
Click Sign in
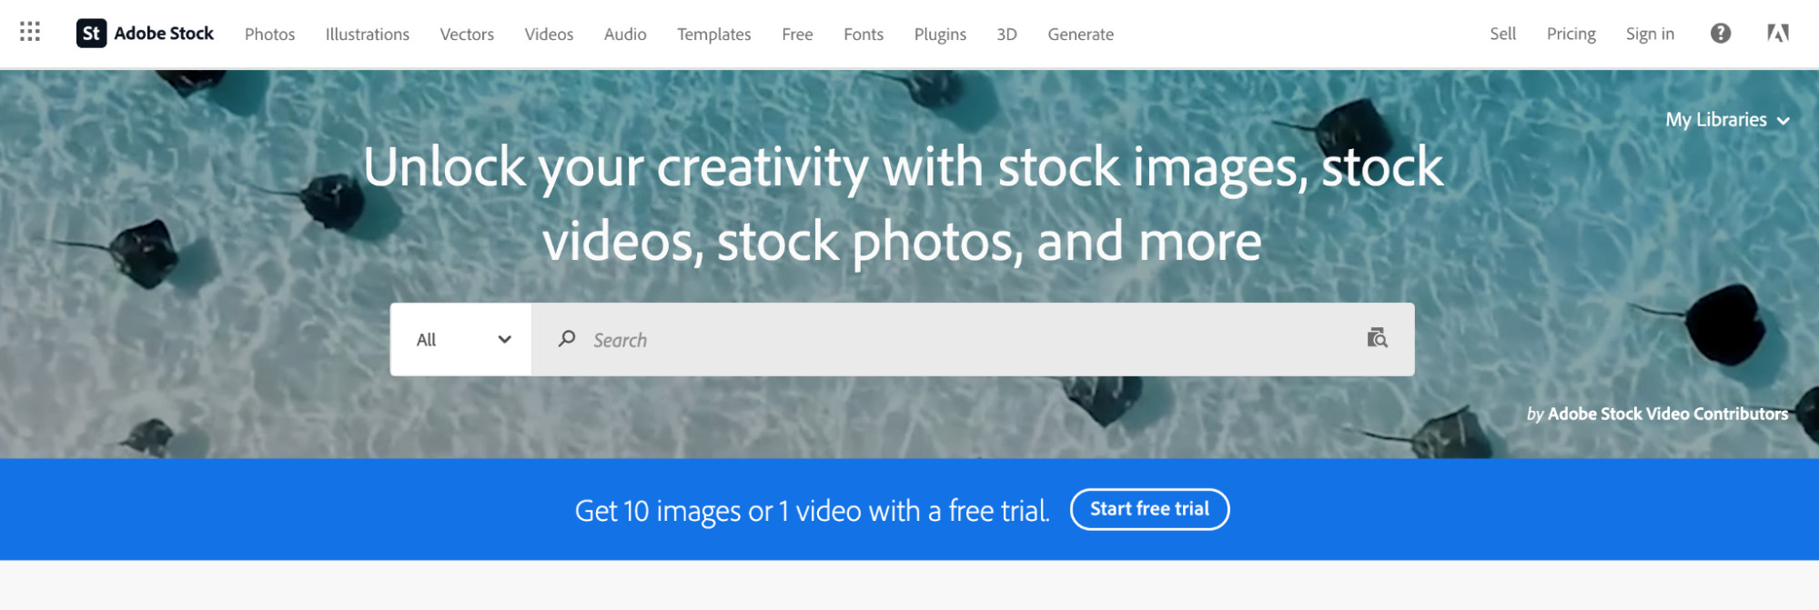click(x=1650, y=34)
